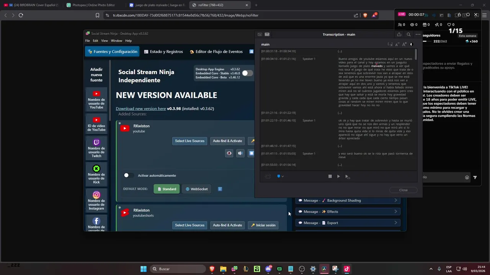Click 'Select Live Sources' for youtubeshorts source
The width and height of the screenshot is (490, 275).
(189, 225)
